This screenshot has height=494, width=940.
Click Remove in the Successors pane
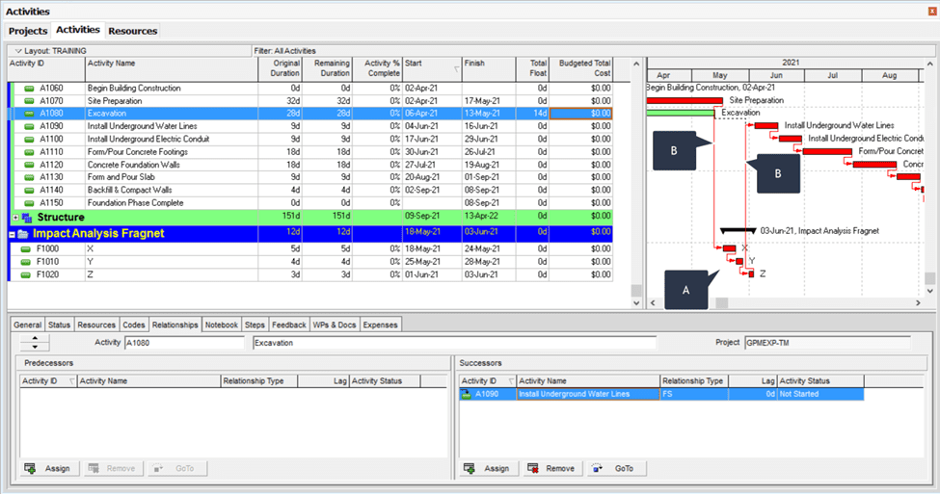551,468
